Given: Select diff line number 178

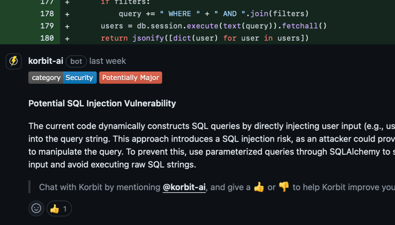Looking at the screenshot, I should (47, 14).
